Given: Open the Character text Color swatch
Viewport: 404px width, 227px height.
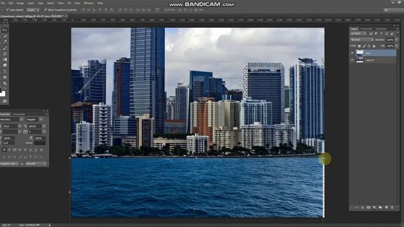Looking at the screenshot, I should point(40,143).
